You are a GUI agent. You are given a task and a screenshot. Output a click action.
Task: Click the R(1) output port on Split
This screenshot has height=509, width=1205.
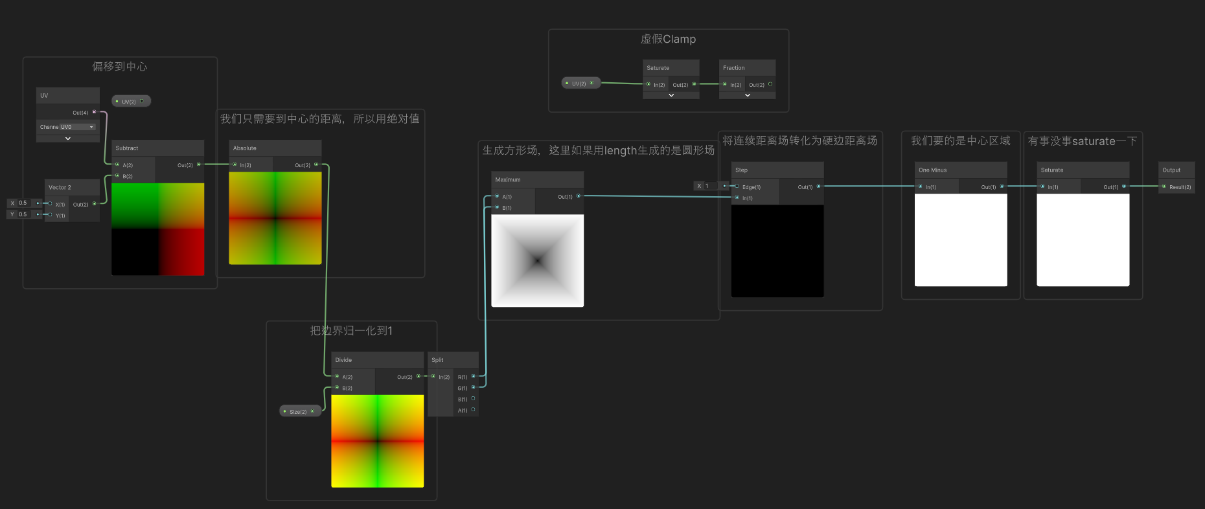[x=474, y=376]
